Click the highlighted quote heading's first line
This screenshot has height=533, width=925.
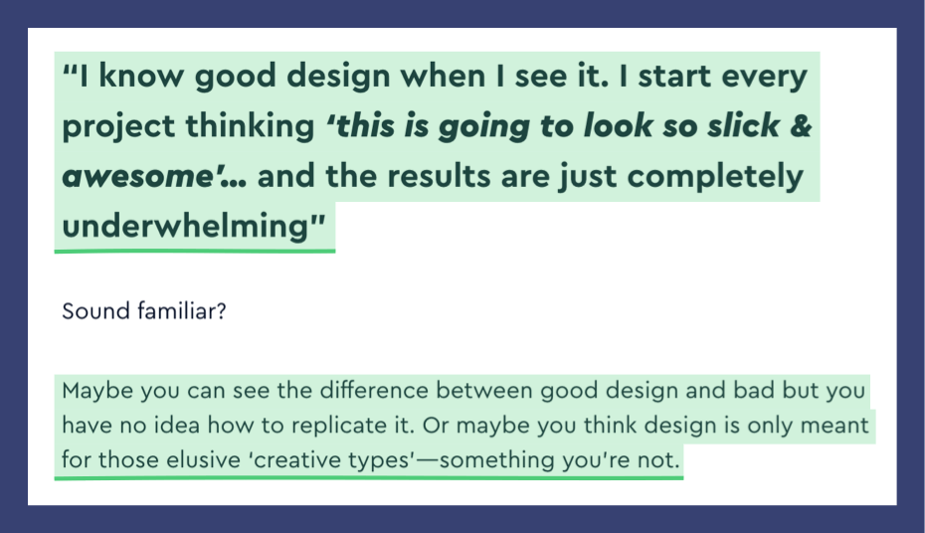pyautogui.click(x=435, y=77)
